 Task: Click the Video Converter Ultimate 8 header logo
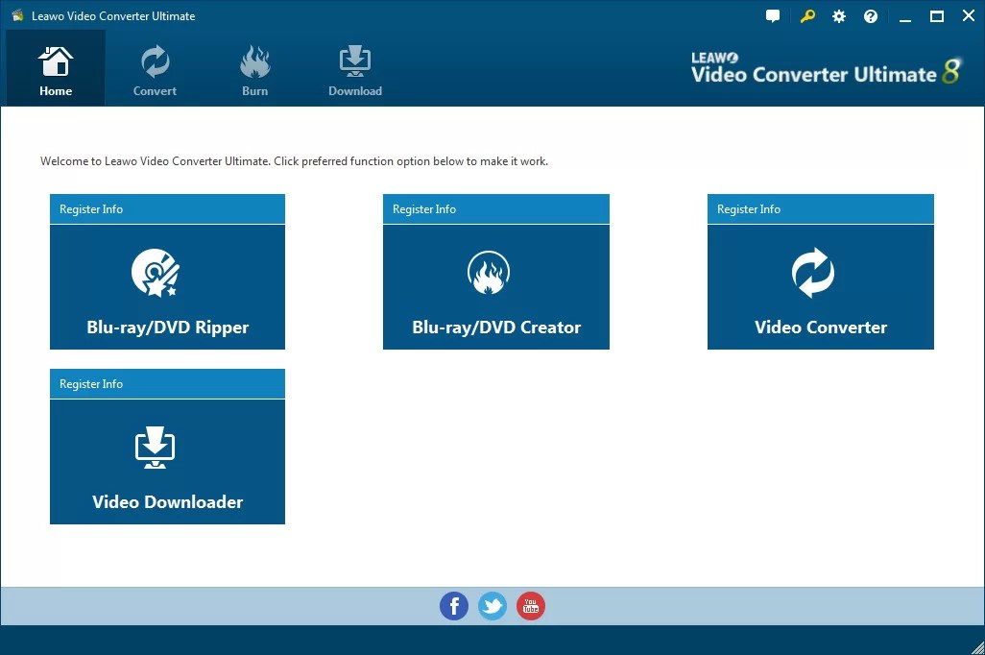826,67
